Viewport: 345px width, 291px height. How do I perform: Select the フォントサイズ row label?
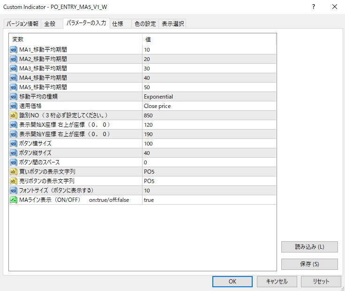(57, 191)
